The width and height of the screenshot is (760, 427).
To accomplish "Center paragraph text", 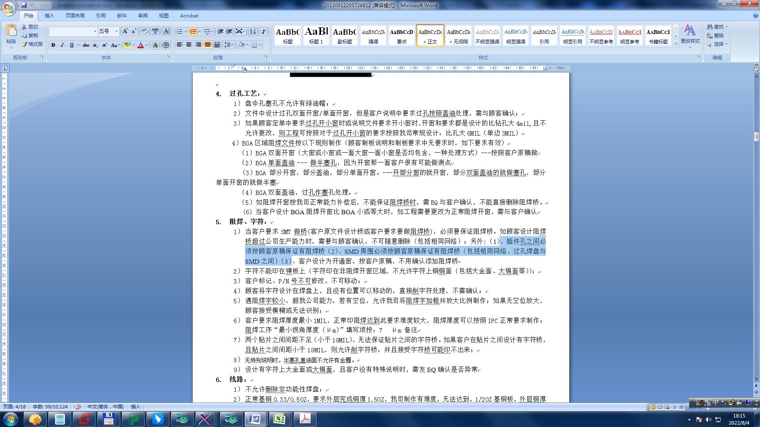I will pyautogui.click(x=189, y=45).
